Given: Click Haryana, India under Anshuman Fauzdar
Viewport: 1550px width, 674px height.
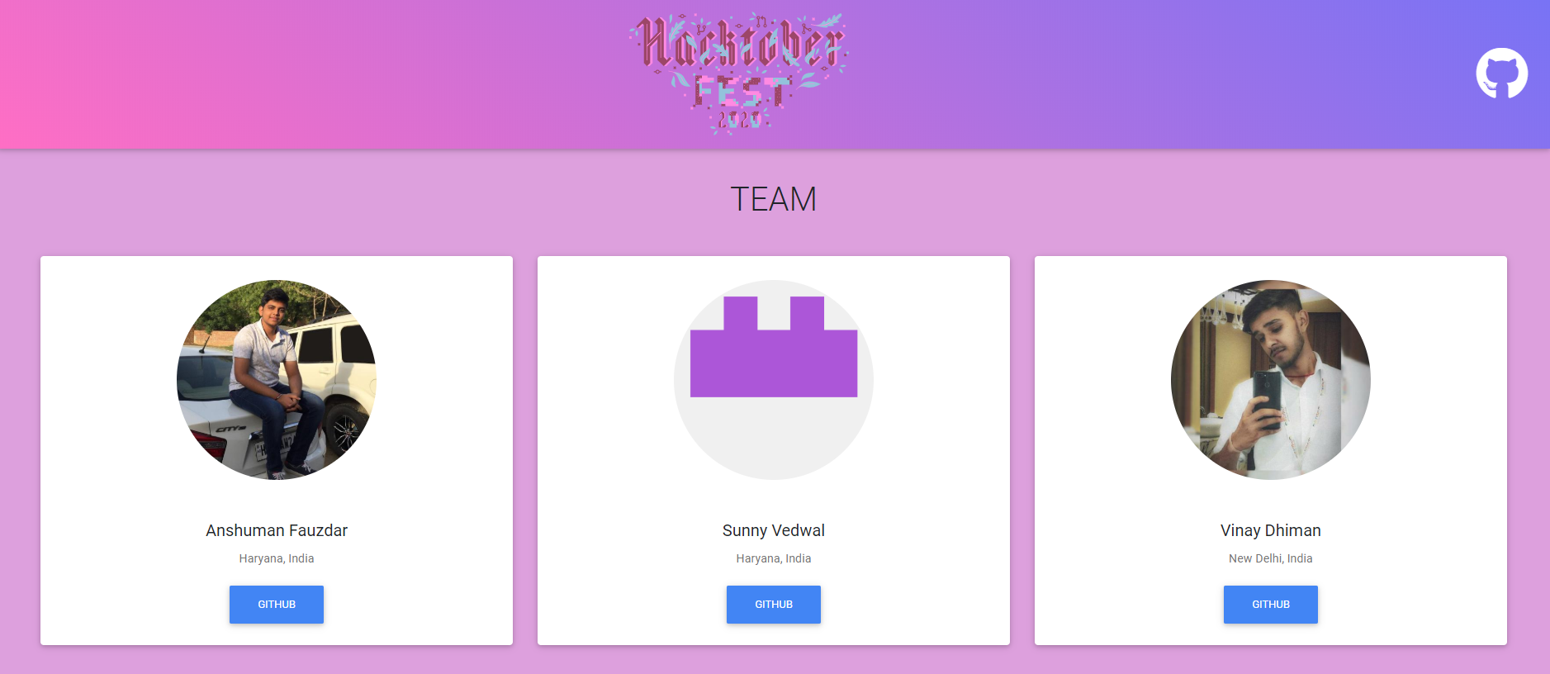Looking at the screenshot, I should [x=277, y=558].
